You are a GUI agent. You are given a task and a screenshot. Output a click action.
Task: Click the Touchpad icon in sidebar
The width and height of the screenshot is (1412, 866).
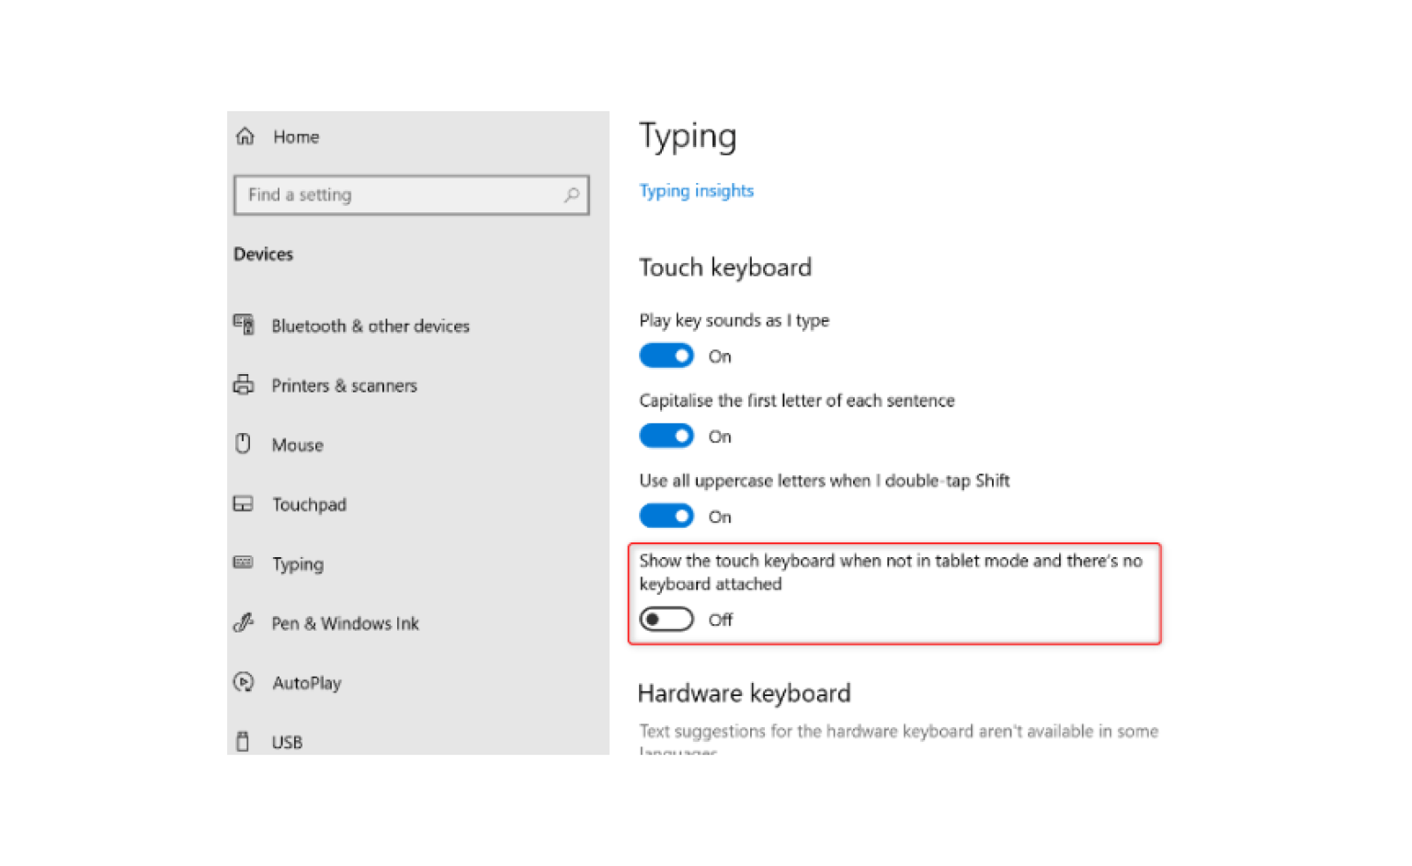coord(243,504)
